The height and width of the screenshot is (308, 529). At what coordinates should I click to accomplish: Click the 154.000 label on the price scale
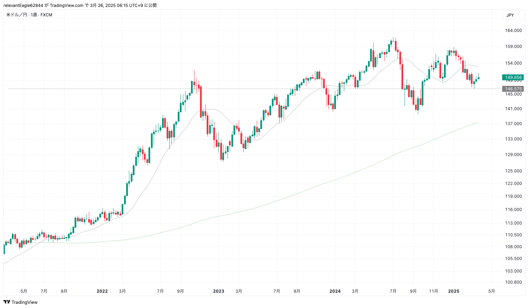pyautogui.click(x=513, y=63)
